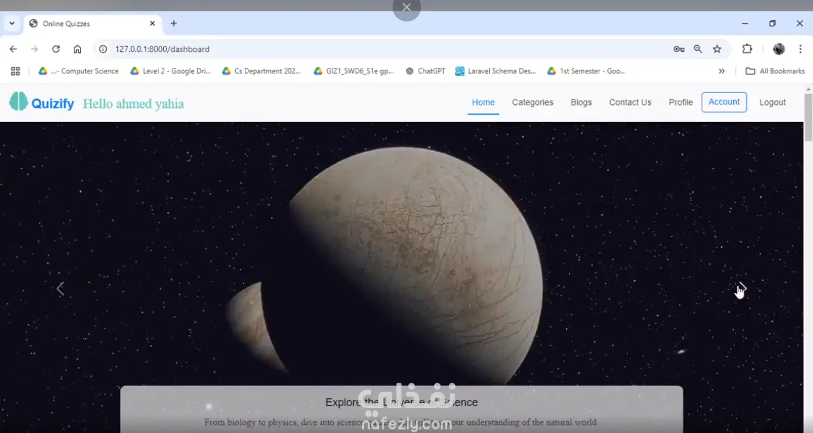Image resolution: width=813 pixels, height=433 pixels.
Task: Advance to the next carousel slide
Action: 742,289
